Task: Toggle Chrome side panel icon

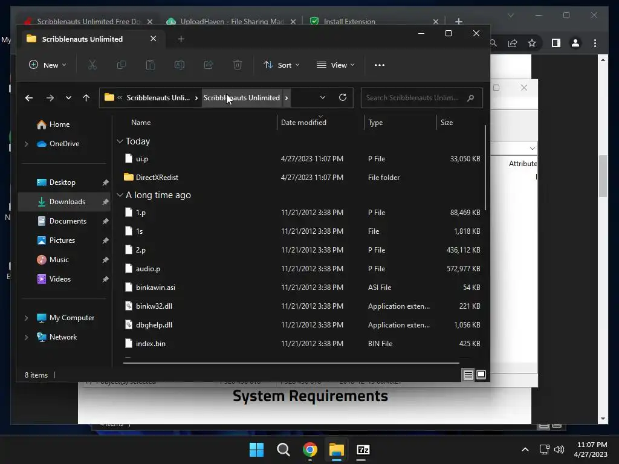Action: (x=556, y=43)
